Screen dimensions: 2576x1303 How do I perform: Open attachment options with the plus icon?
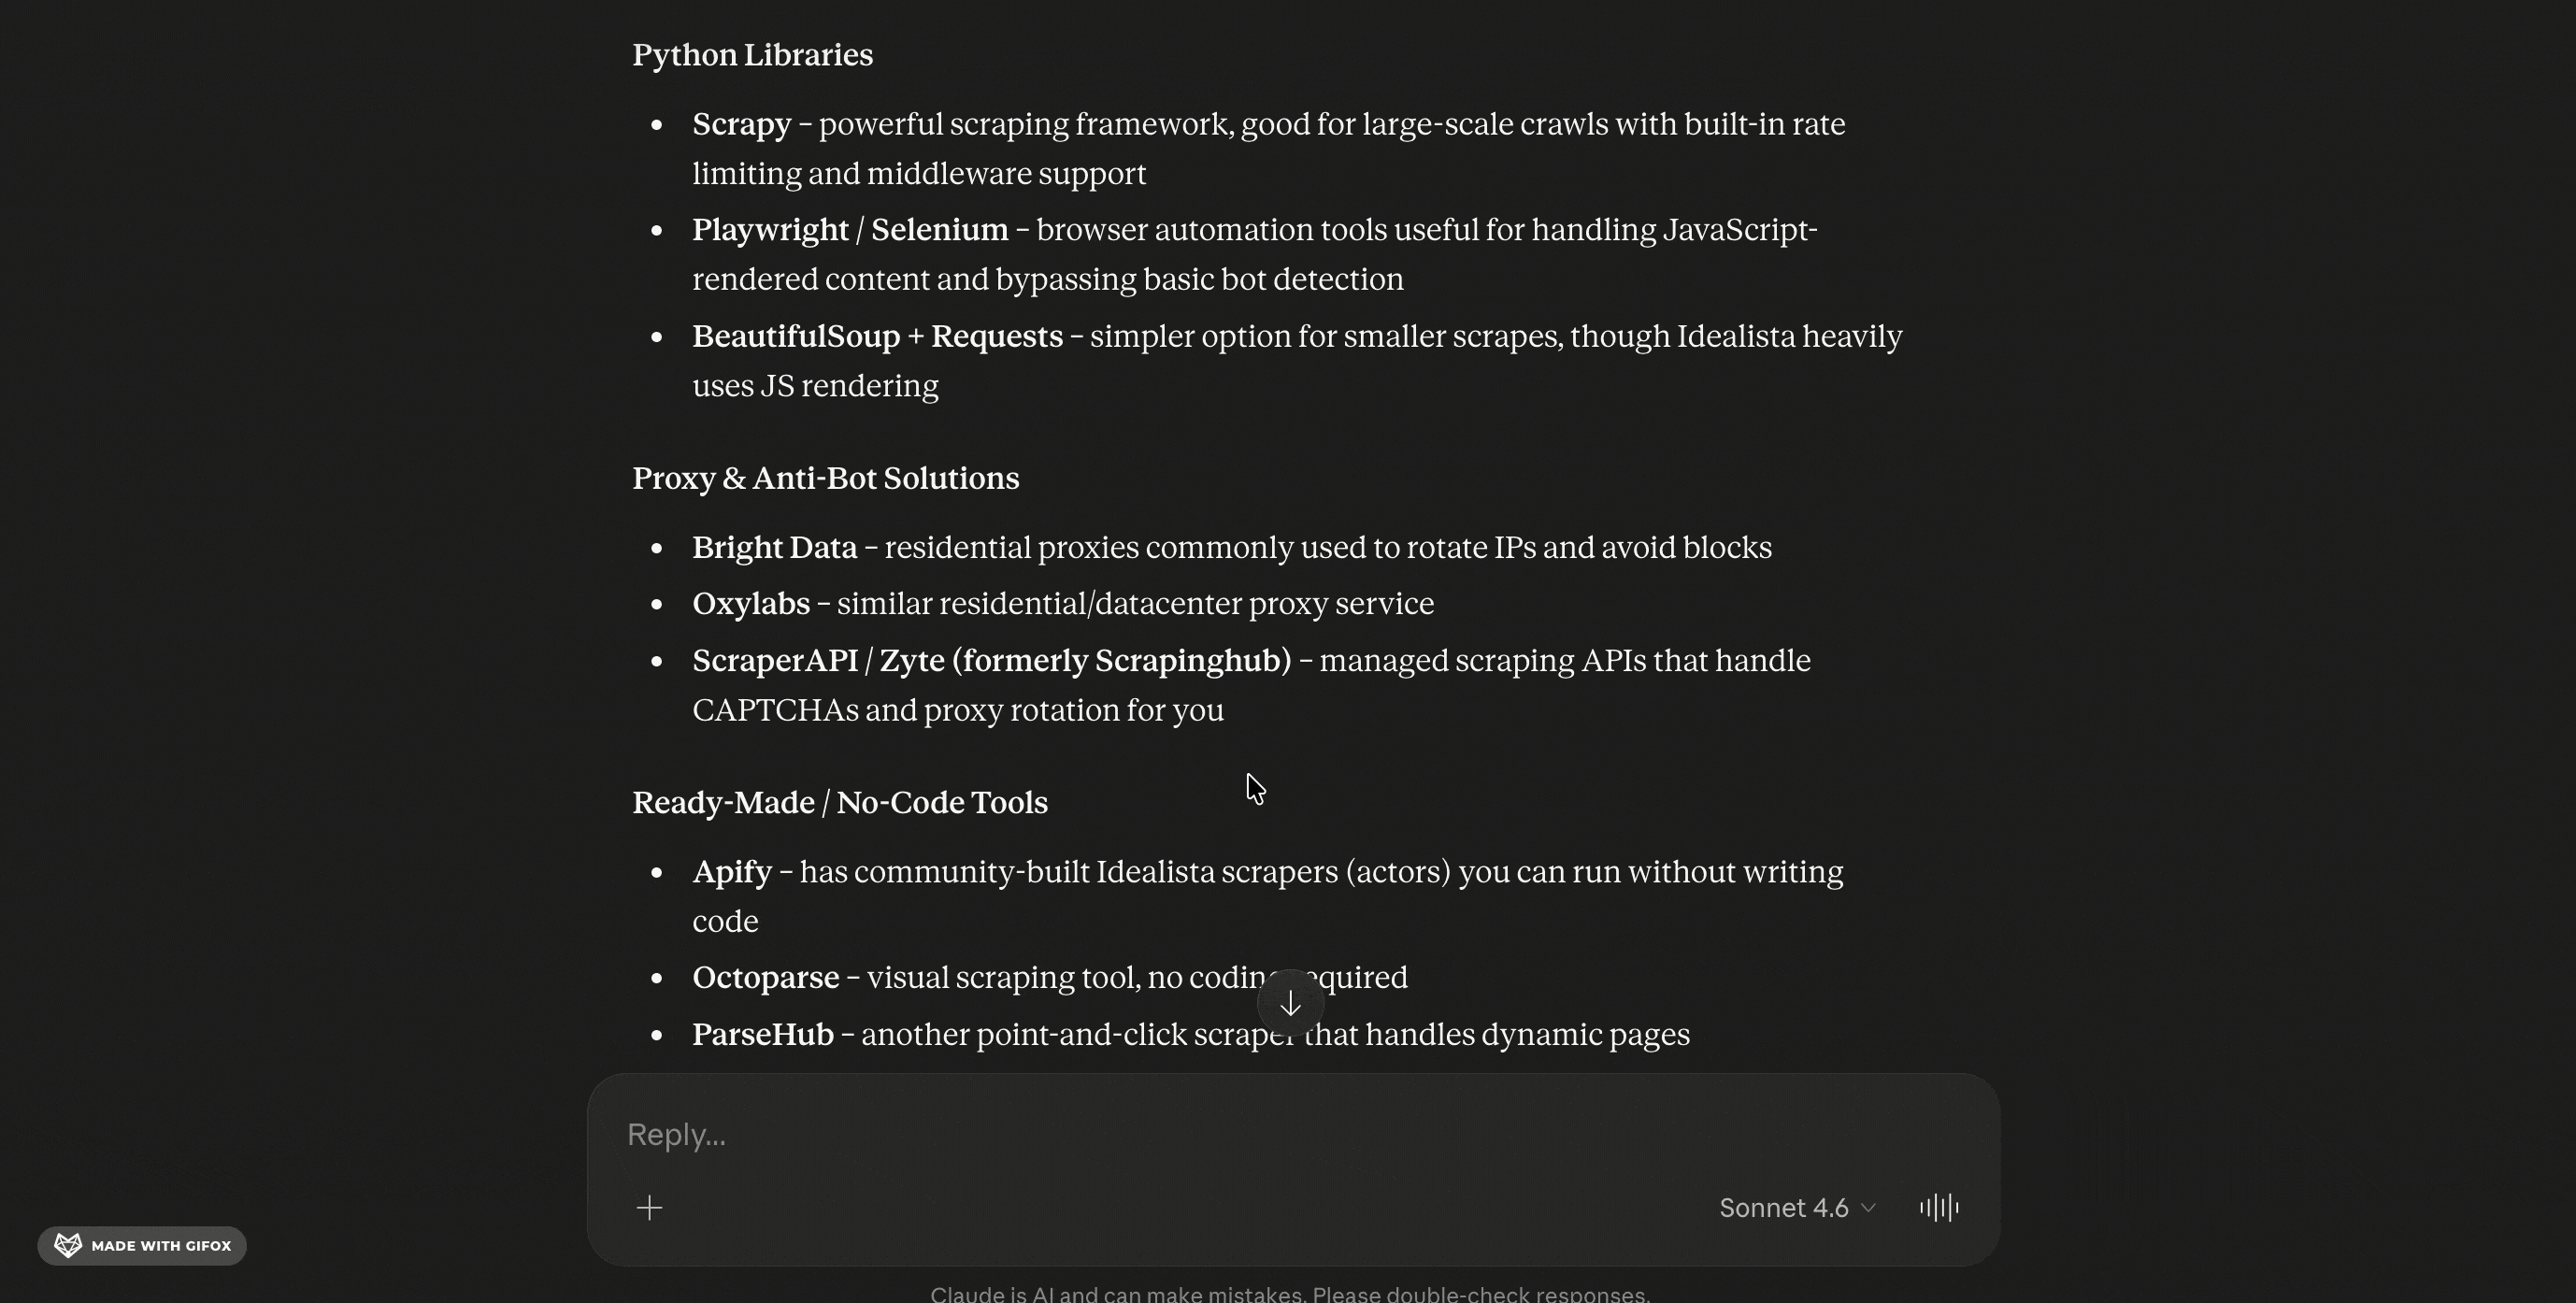click(x=649, y=1208)
